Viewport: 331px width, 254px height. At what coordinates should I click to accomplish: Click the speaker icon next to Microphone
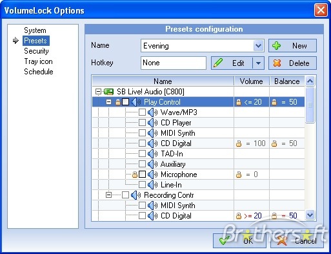coord(153,175)
